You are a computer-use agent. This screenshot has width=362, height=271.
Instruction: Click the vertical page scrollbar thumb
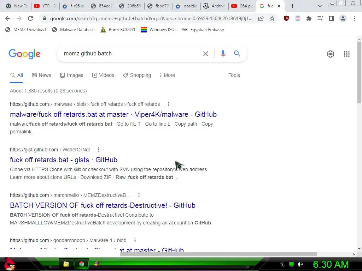[359, 72]
